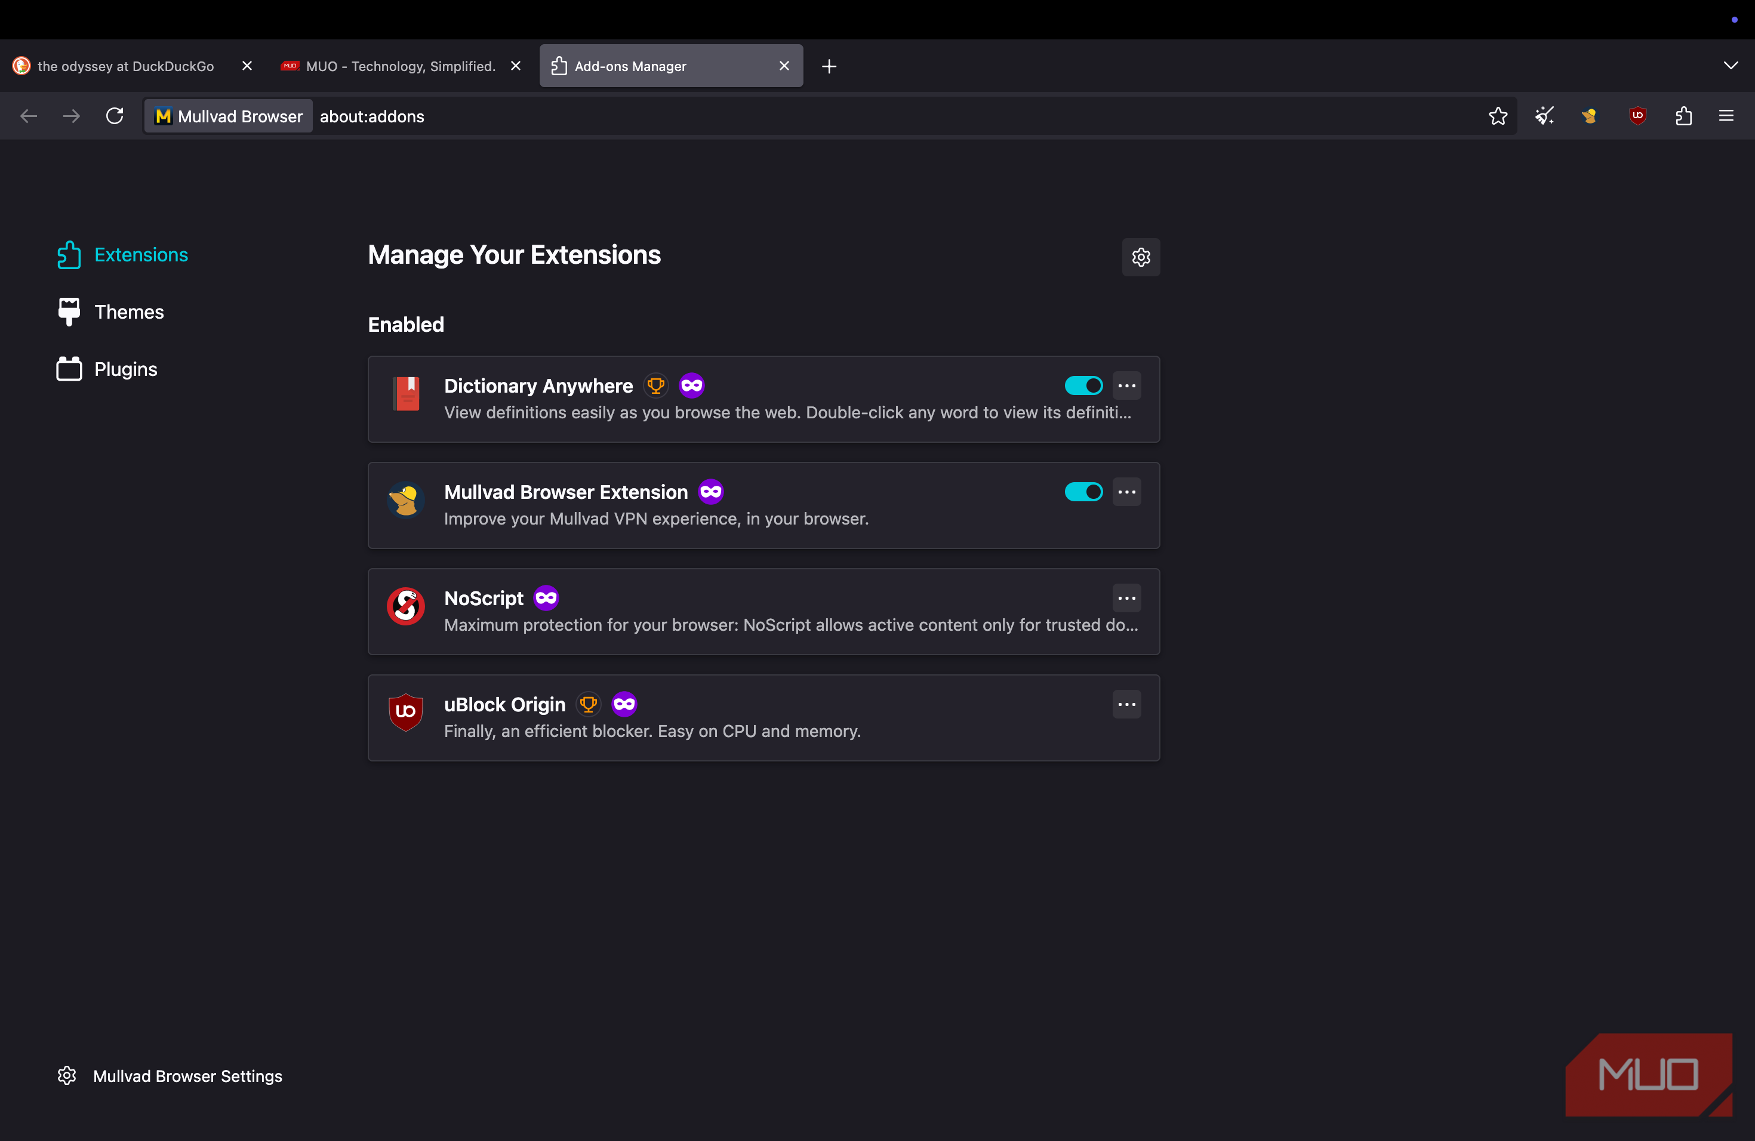
Task: Click NoScript private browsing mask badge
Action: point(546,598)
